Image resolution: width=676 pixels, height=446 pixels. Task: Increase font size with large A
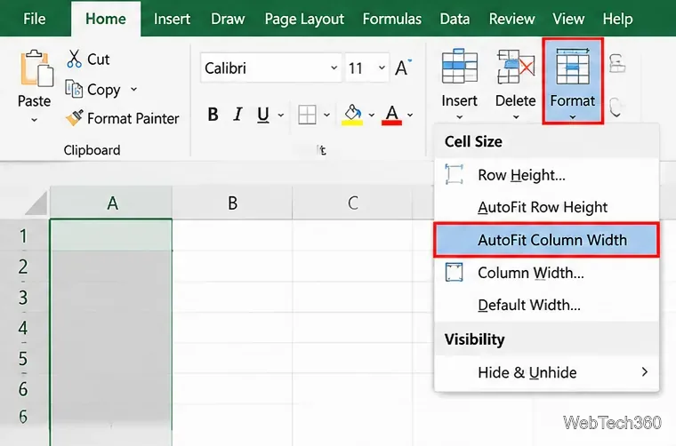pyautogui.click(x=403, y=68)
